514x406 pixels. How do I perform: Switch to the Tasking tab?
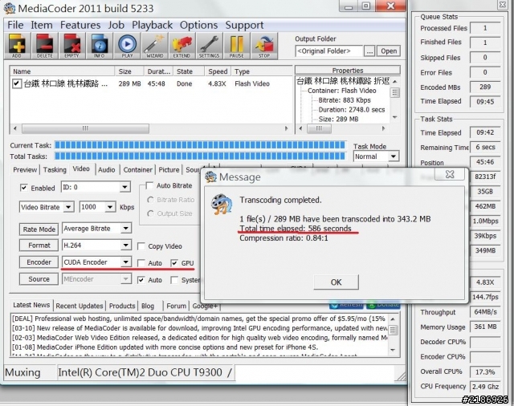coord(55,170)
